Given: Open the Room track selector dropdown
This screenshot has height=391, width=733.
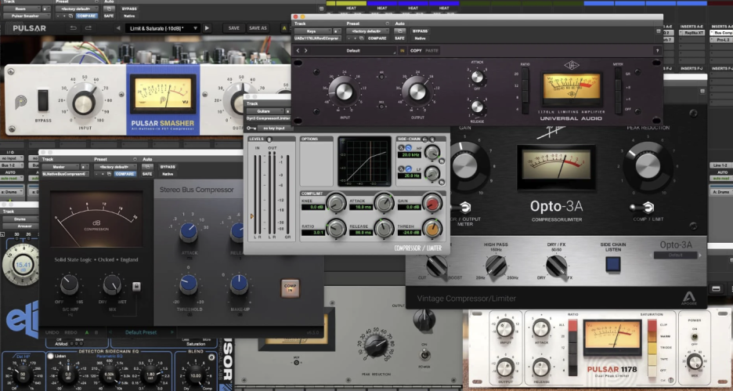Looking at the screenshot, I should [x=21, y=9].
